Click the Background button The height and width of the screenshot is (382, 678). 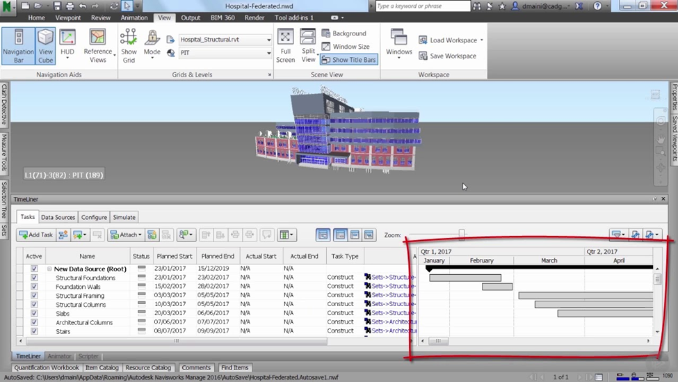coord(344,33)
